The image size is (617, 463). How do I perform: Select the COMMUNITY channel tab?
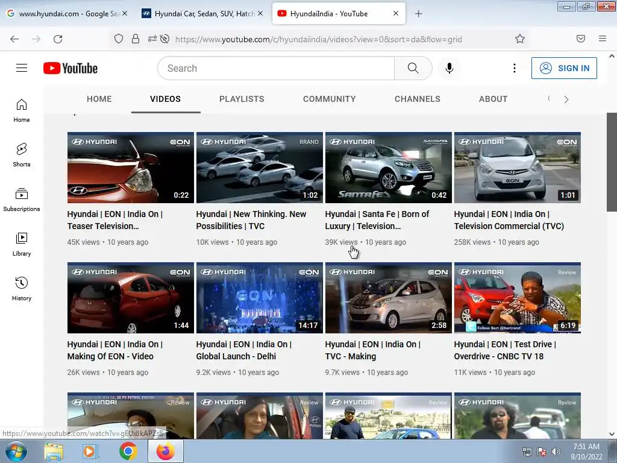(330, 99)
